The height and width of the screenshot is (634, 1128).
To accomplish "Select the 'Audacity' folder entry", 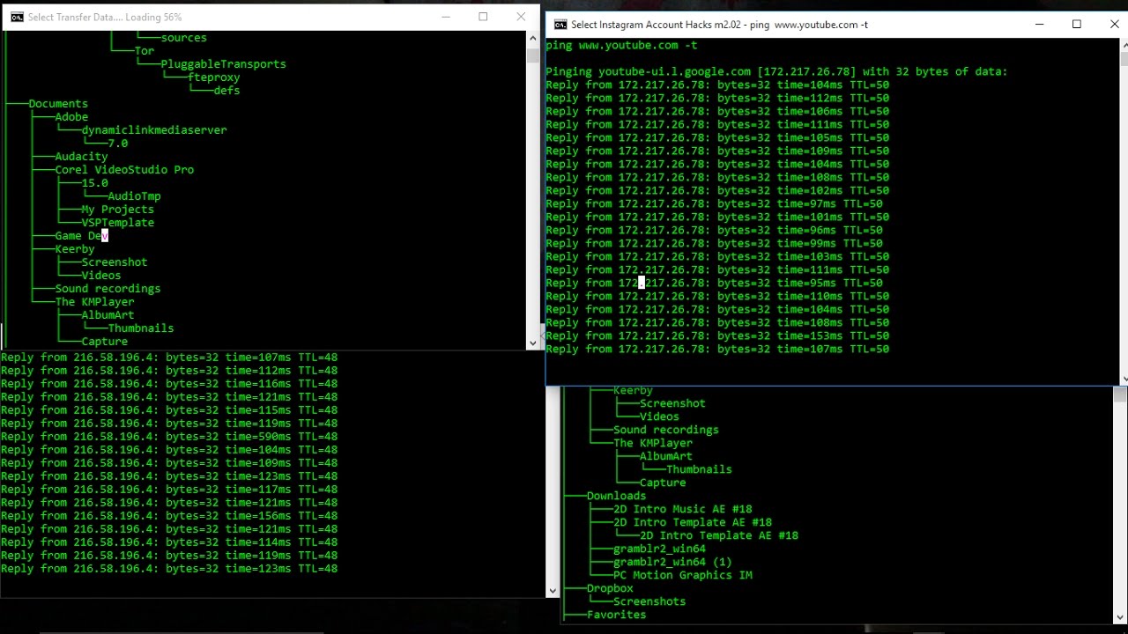I will (x=81, y=157).
